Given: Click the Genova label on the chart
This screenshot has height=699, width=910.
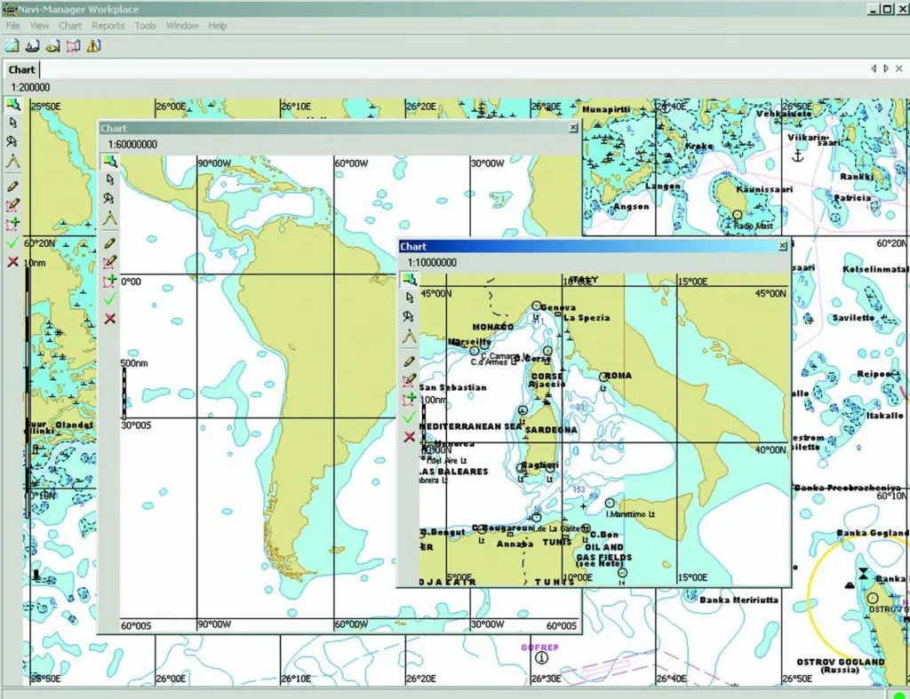Looking at the screenshot, I should 558,307.
